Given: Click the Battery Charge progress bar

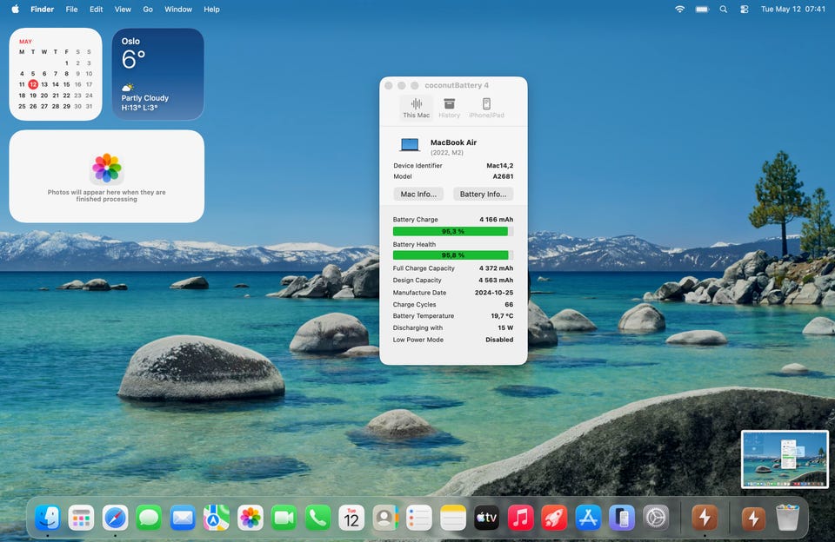Looking at the screenshot, I should [x=452, y=231].
